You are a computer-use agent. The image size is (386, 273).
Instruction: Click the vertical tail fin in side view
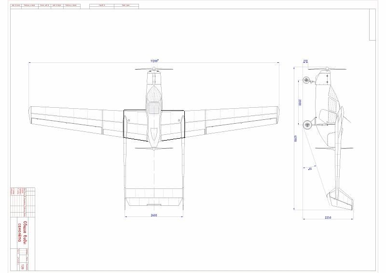[x=341, y=200]
